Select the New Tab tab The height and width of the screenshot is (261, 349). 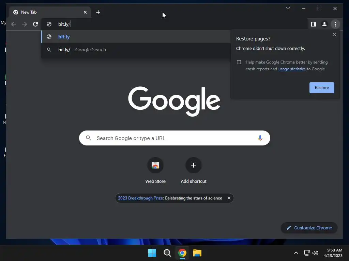coord(50,12)
